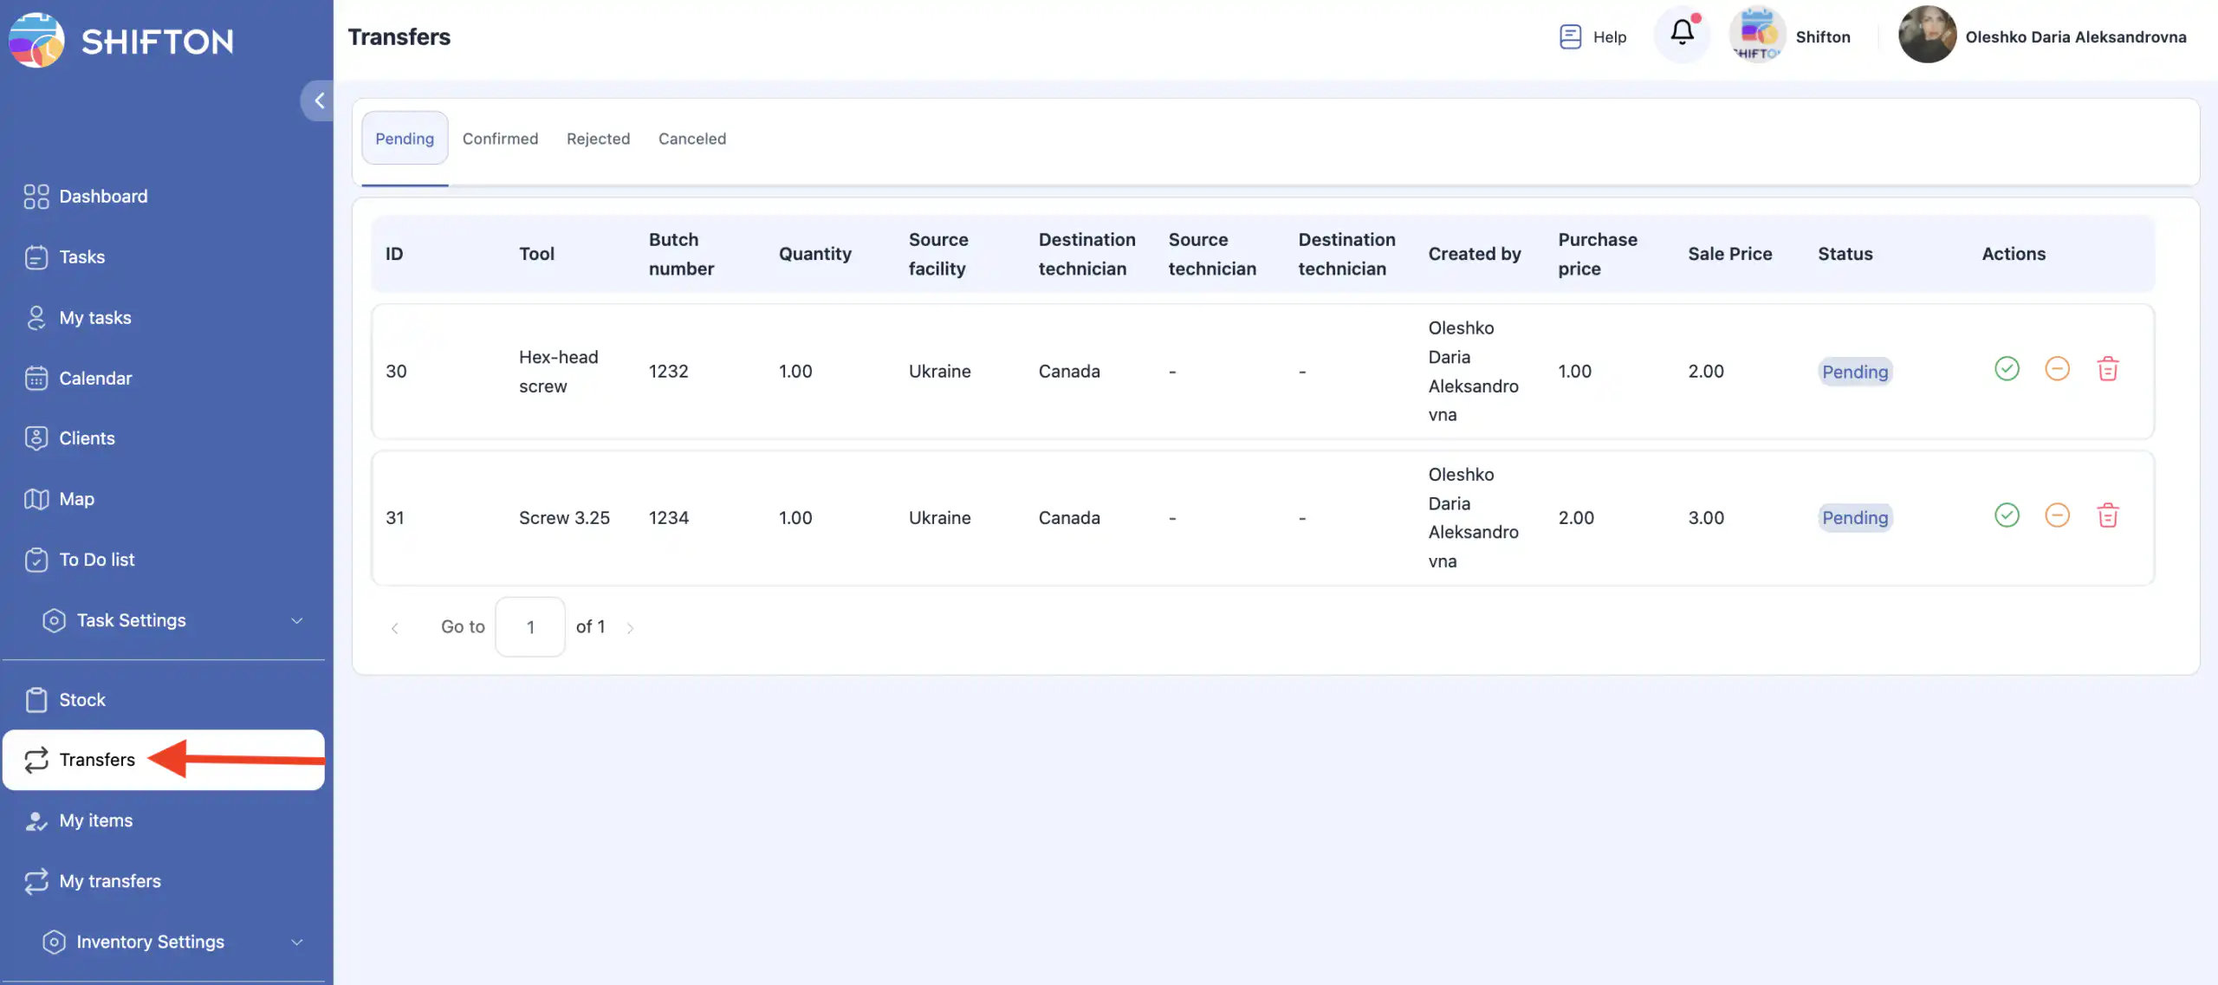Screen dimensions: 2218x985
Task: Open Help from the top bar
Action: pyautogui.click(x=1592, y=36)
